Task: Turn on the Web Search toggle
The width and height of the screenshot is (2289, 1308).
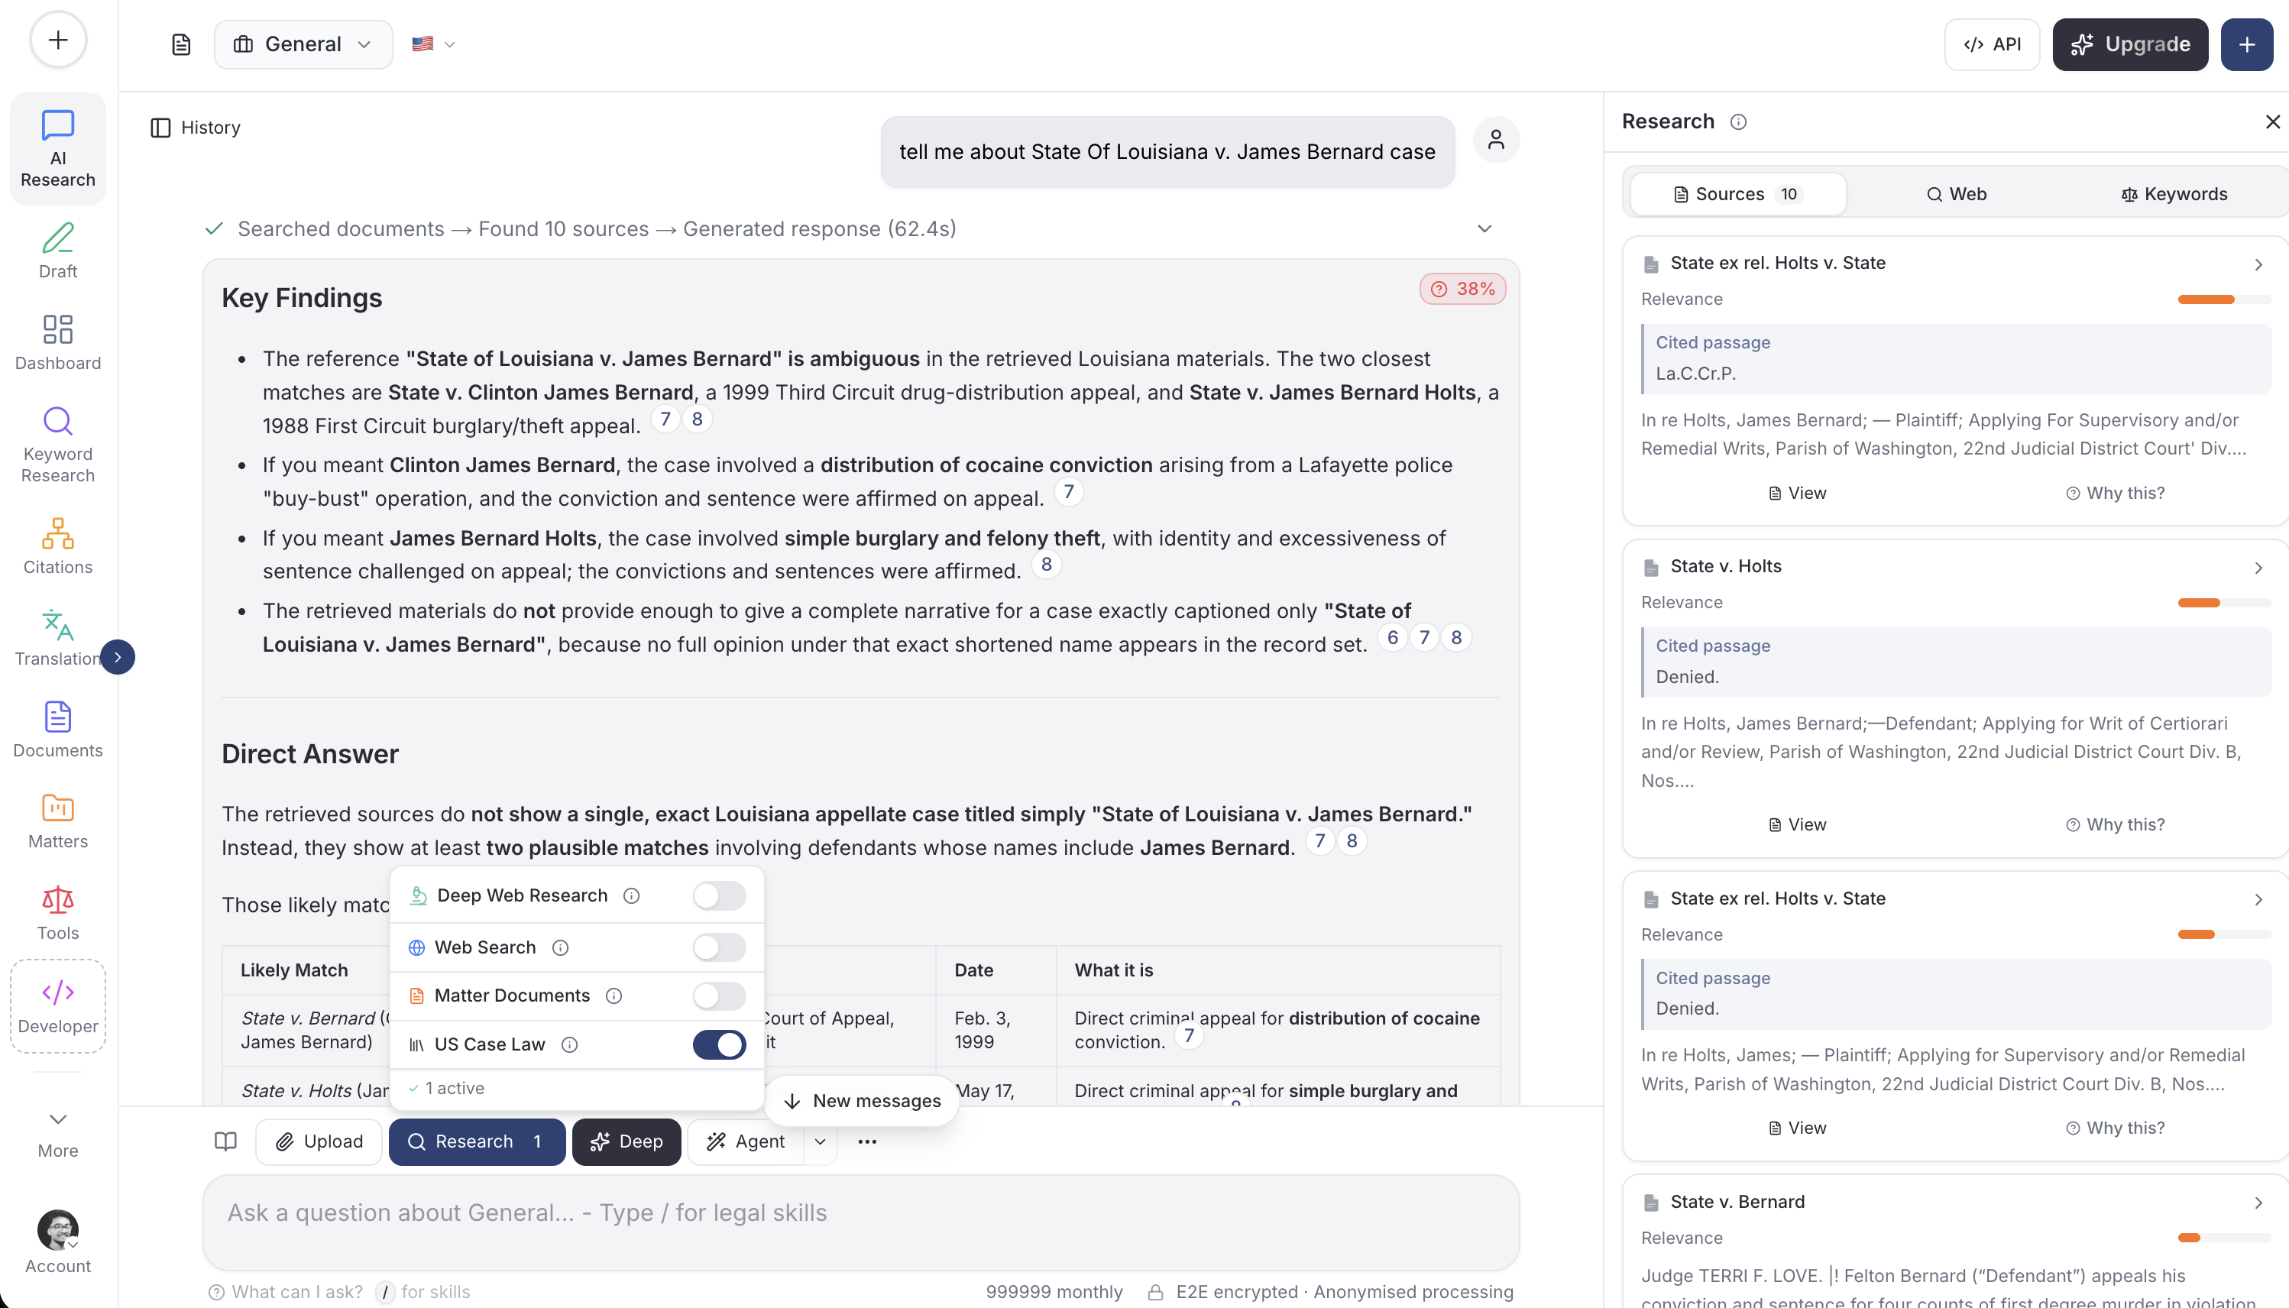Action: [719, 947]
